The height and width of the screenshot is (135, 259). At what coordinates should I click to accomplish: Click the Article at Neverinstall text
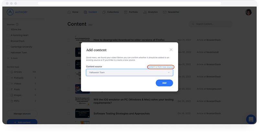[x=208, y=52]
